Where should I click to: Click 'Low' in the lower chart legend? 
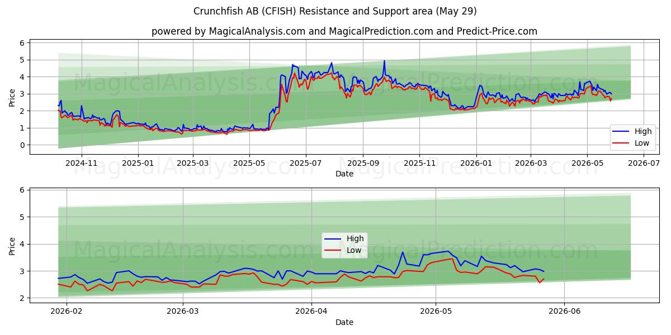(353, 250)
